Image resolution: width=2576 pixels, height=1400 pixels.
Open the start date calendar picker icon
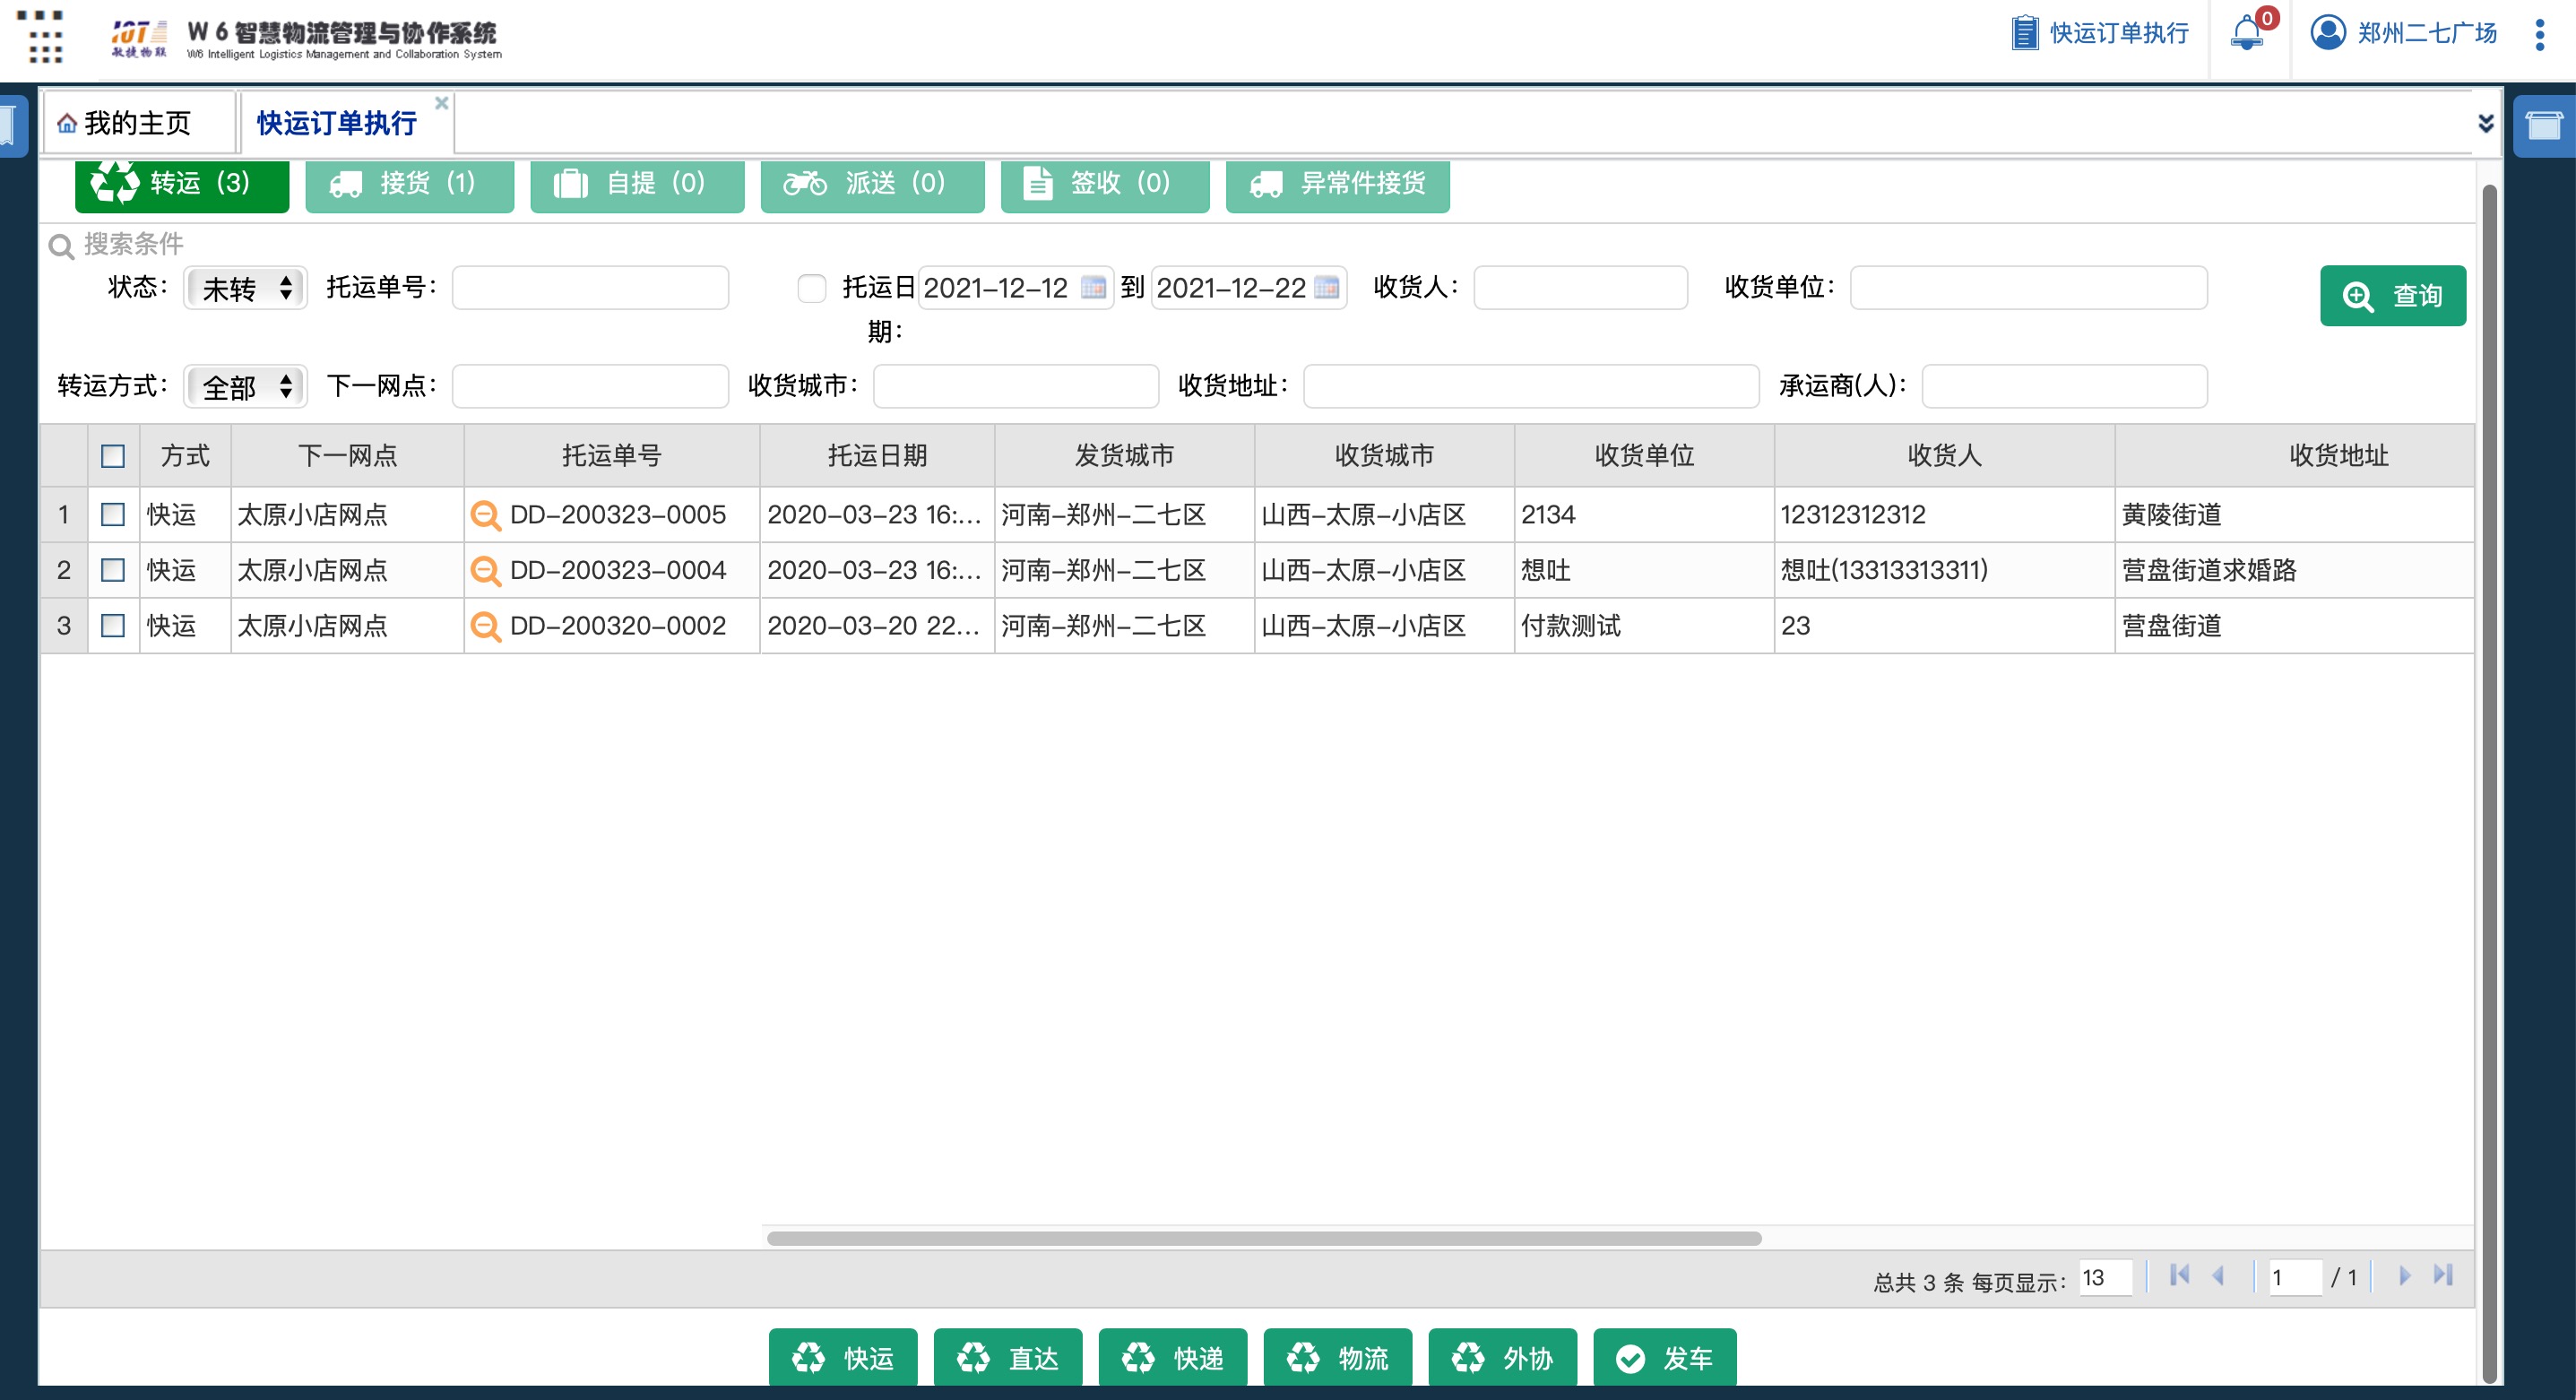(1094, 288)
